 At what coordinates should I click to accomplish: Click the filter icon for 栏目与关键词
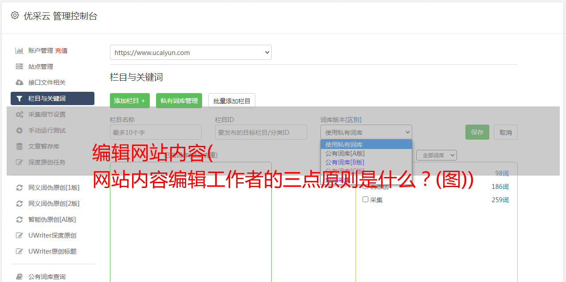point(19,98)
